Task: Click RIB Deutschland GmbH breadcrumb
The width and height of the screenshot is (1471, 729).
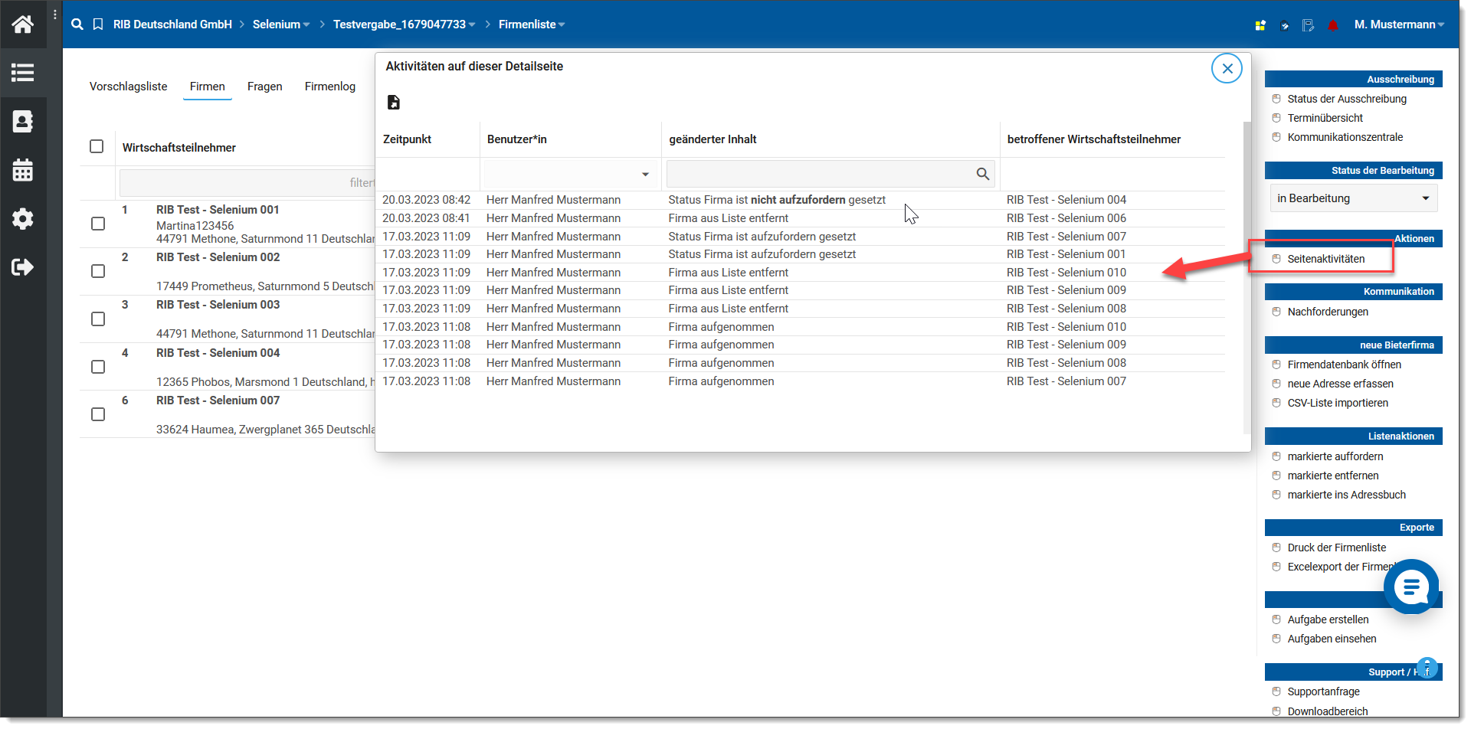Action: pyautogui.click(x=172, y=25)
